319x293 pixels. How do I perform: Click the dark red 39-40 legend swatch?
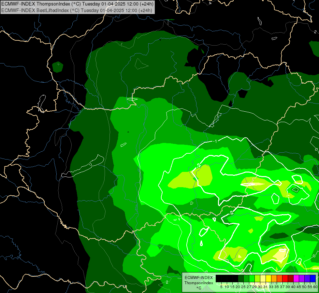(x=291, y=278)
